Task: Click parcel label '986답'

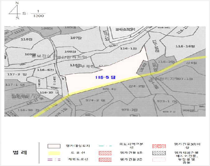Action: pyautogui.click(x=188, y=110)
